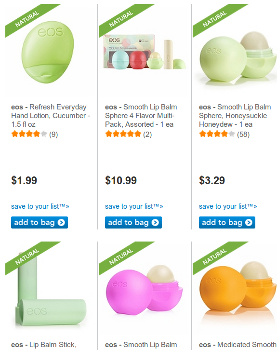Viewport: 277px width, 350px height.
Task: Open the Medicated Smooth product title
Action: 237,345
